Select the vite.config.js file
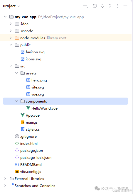Screen dimensions: 133x194 (x=31, y=172)
